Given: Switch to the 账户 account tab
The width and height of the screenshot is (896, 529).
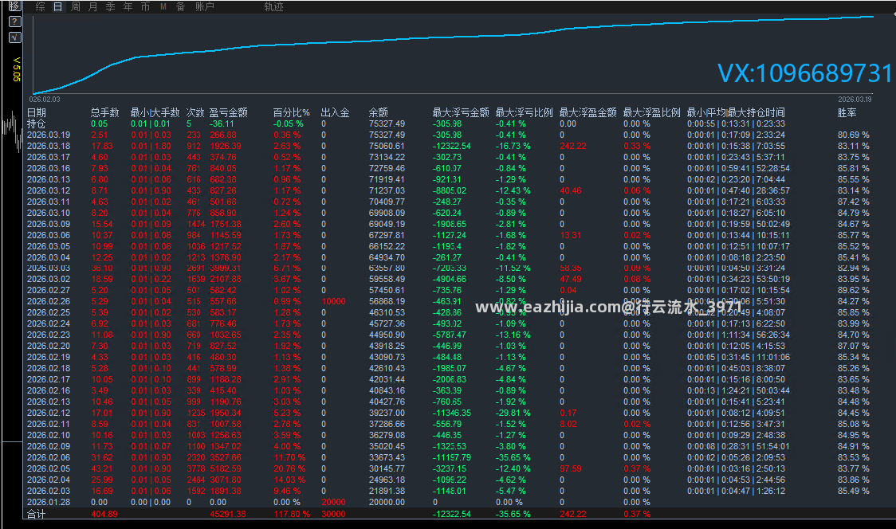Looking at the screenshot, I should (205, 6).
